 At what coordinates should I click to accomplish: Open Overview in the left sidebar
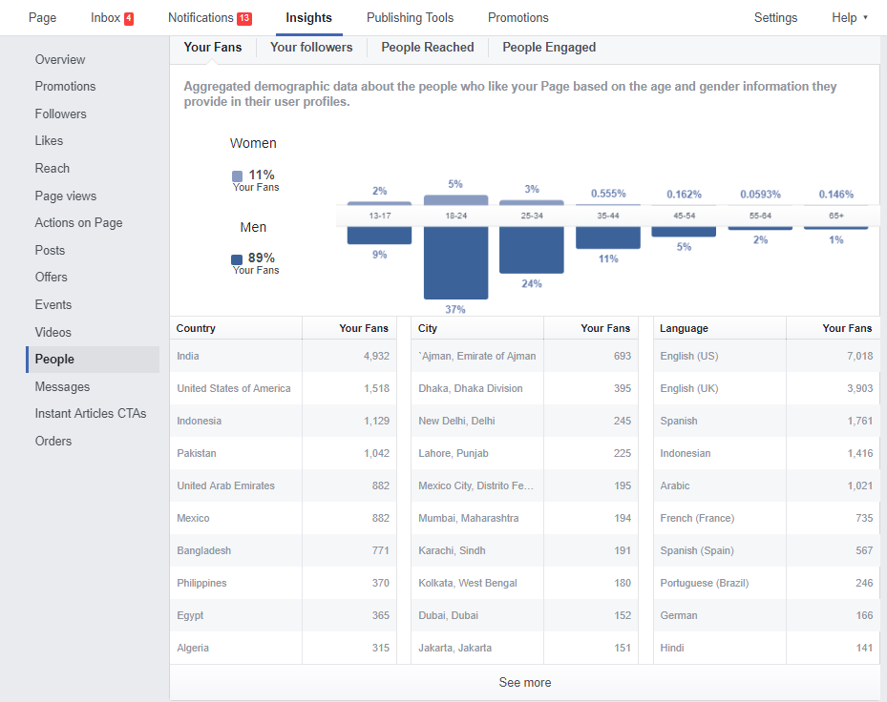tap(60, 60)
